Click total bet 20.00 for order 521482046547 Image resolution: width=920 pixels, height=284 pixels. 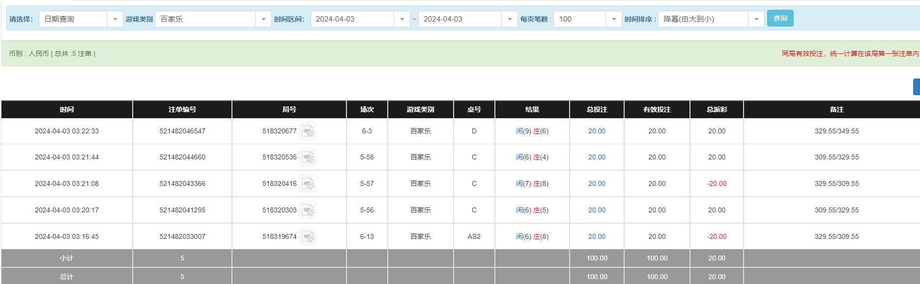597,131
